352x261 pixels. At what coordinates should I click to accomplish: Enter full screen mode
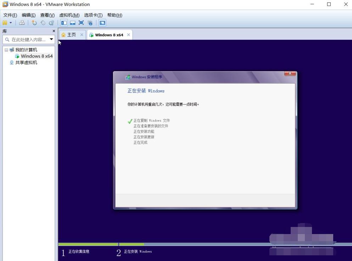81,23
